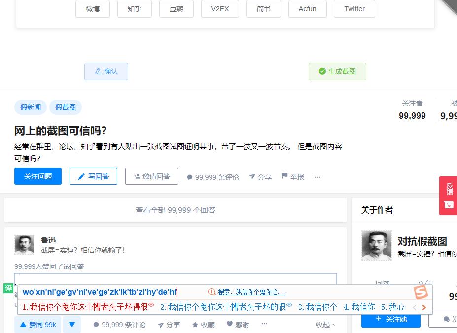Click the 举报 flag icon
This screenshot has width=457, height=333.
[x=286, y=176]
